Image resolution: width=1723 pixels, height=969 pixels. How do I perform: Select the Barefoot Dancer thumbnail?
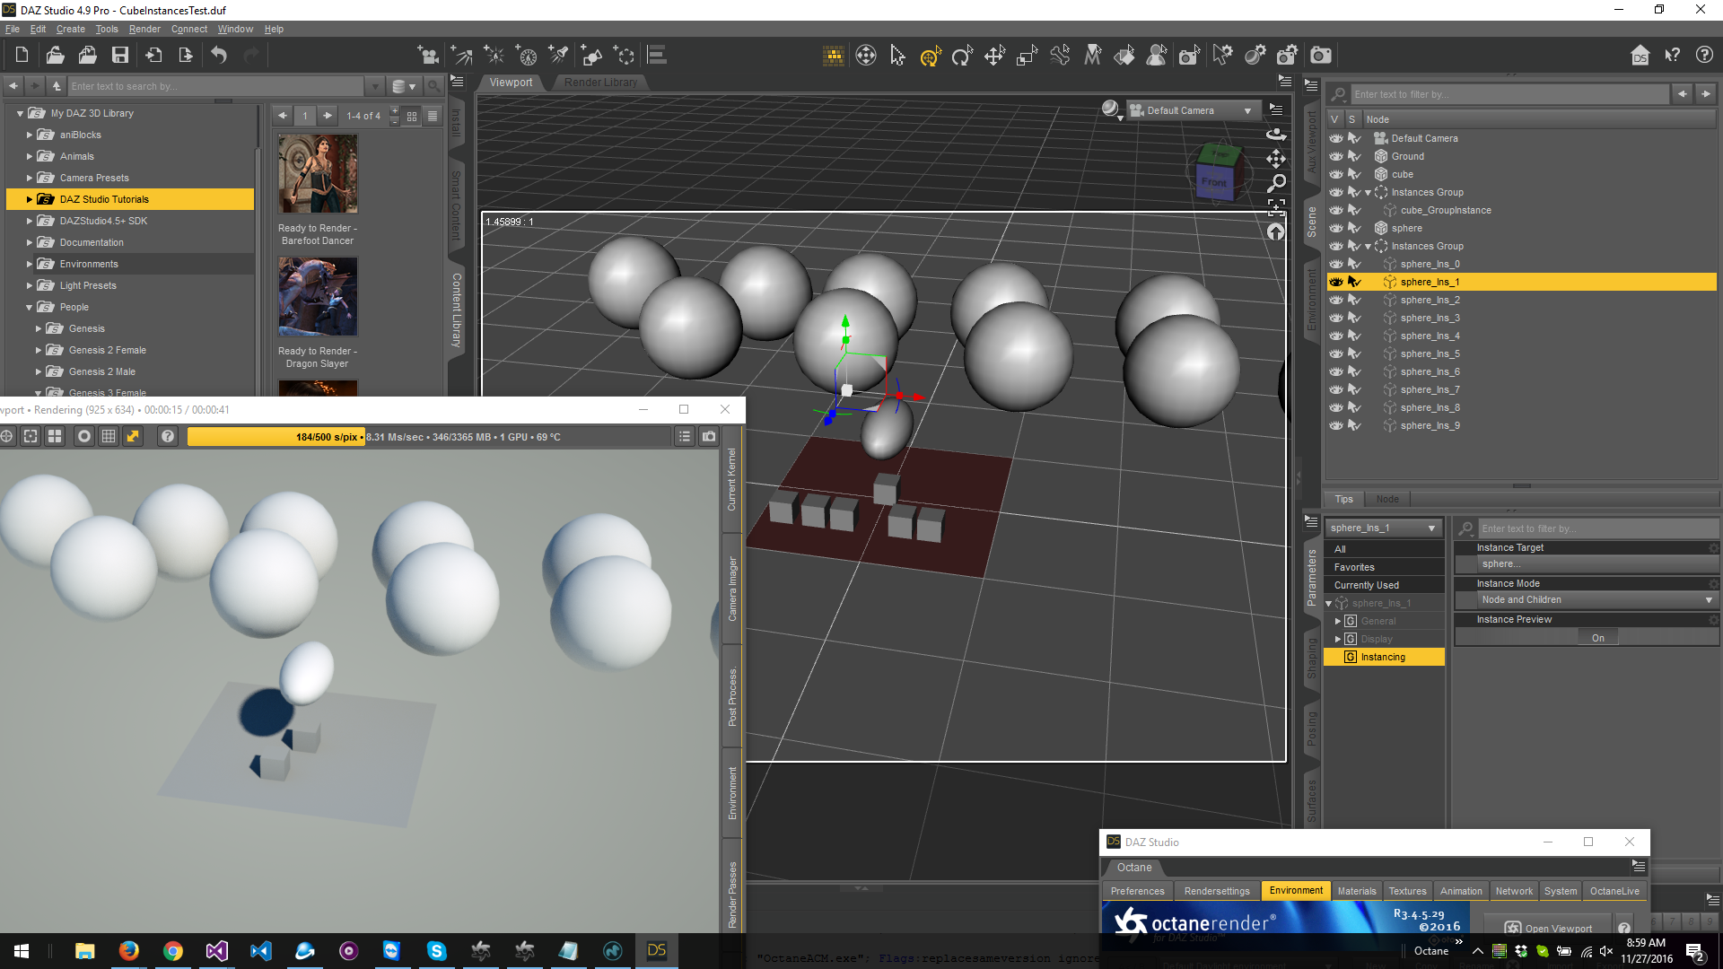318,174
